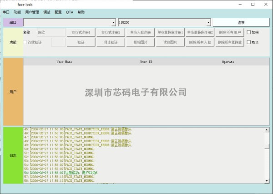Click the 删除所有人脸 button

click(200, 42)
